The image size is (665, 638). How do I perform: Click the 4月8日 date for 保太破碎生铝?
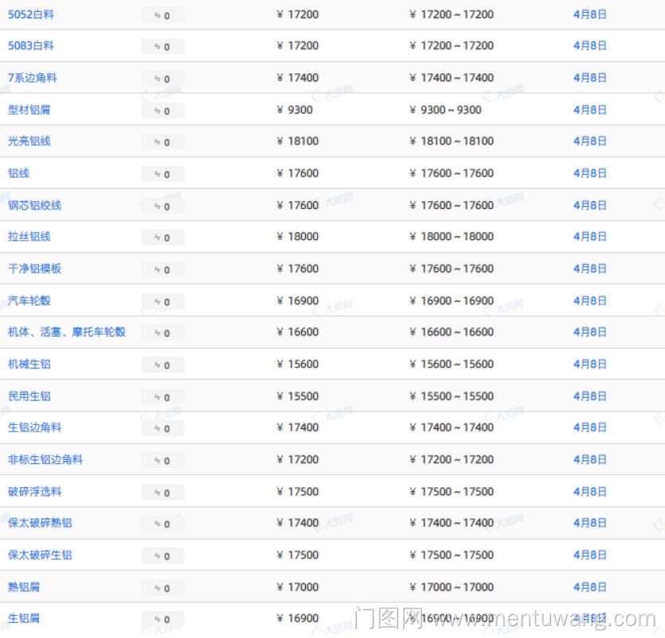589,555
